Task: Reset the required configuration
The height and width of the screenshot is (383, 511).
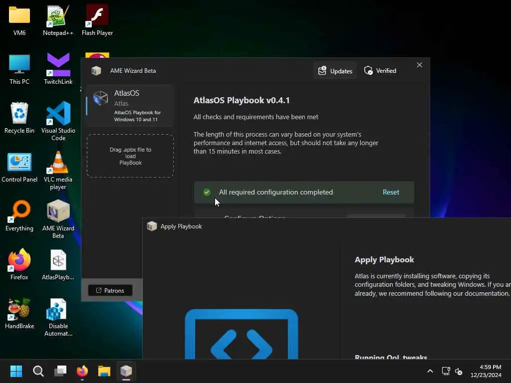Action: pyautogui.click(x=391, y=192)
